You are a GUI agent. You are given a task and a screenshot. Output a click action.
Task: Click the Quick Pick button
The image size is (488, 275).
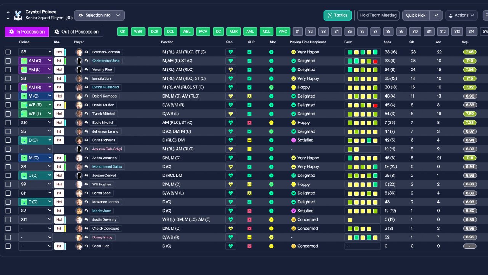416,15
